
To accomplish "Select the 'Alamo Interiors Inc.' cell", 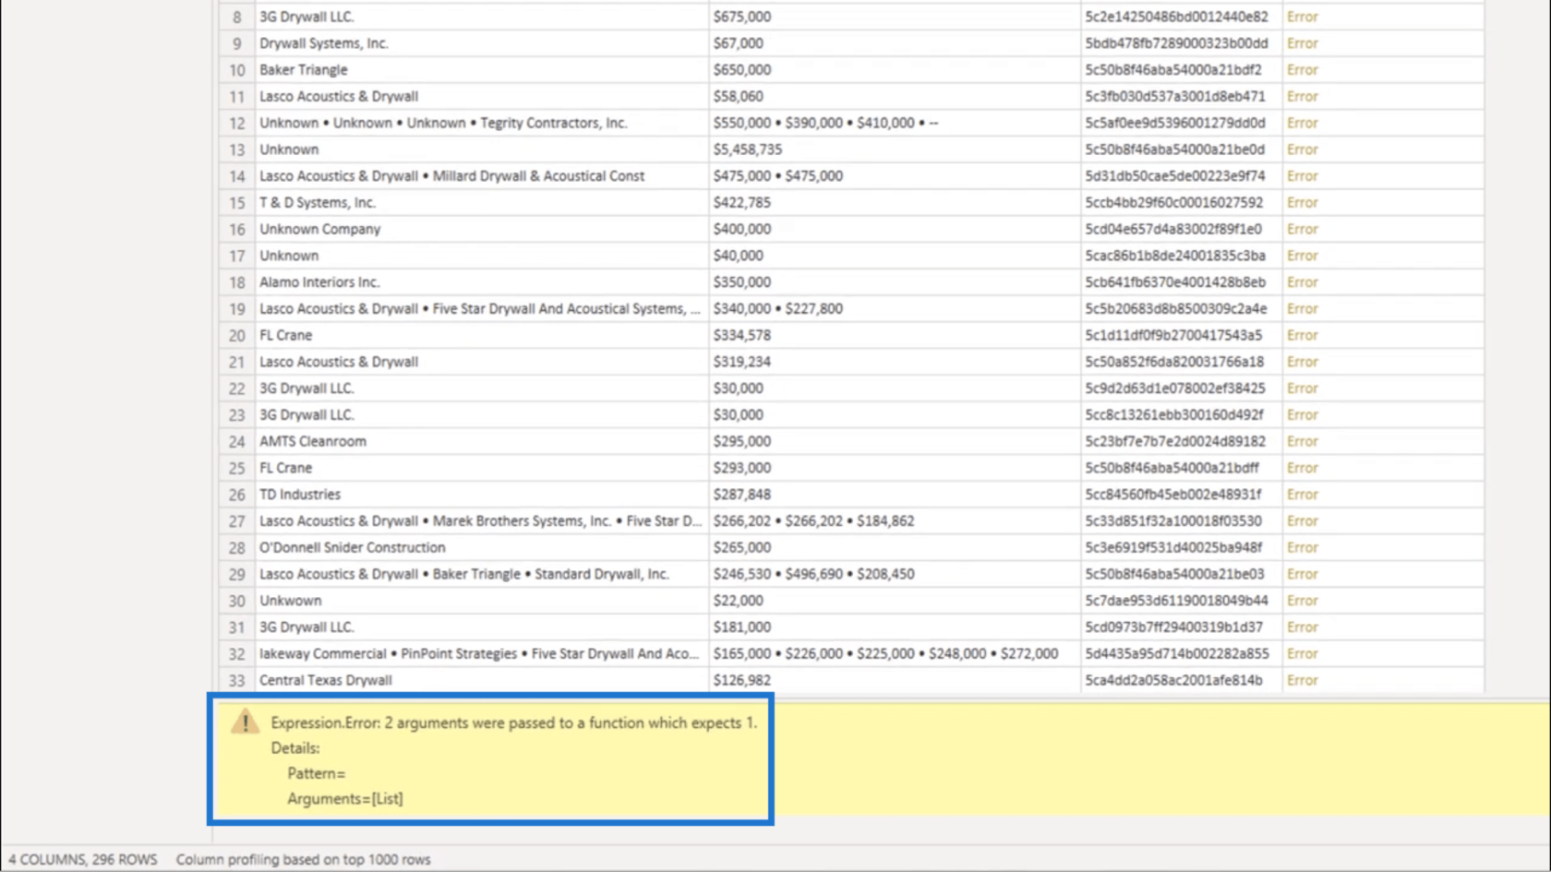I will pos(482,282).
